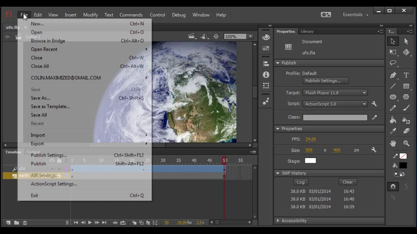Image resolution: width=417 pixels, height=234 pixels.
Task: Select the 3D Rotation tool
Action: pyautogui.click(x=406, y=52)
